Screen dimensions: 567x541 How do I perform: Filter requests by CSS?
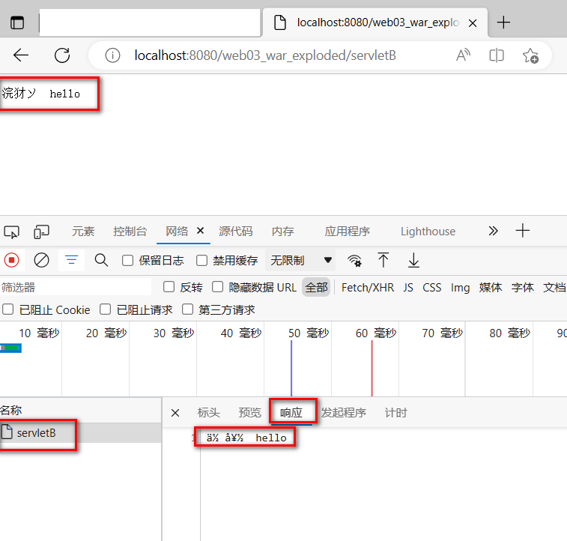[432, 288]
